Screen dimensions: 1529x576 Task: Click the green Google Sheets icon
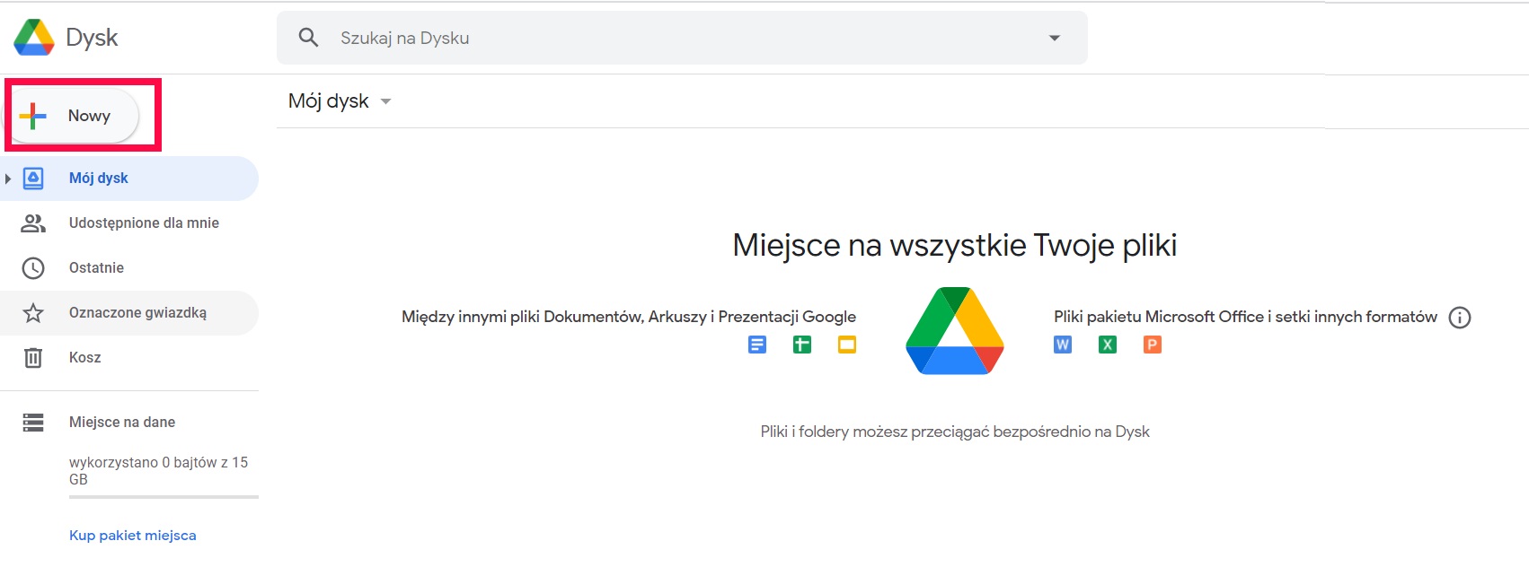802,345
